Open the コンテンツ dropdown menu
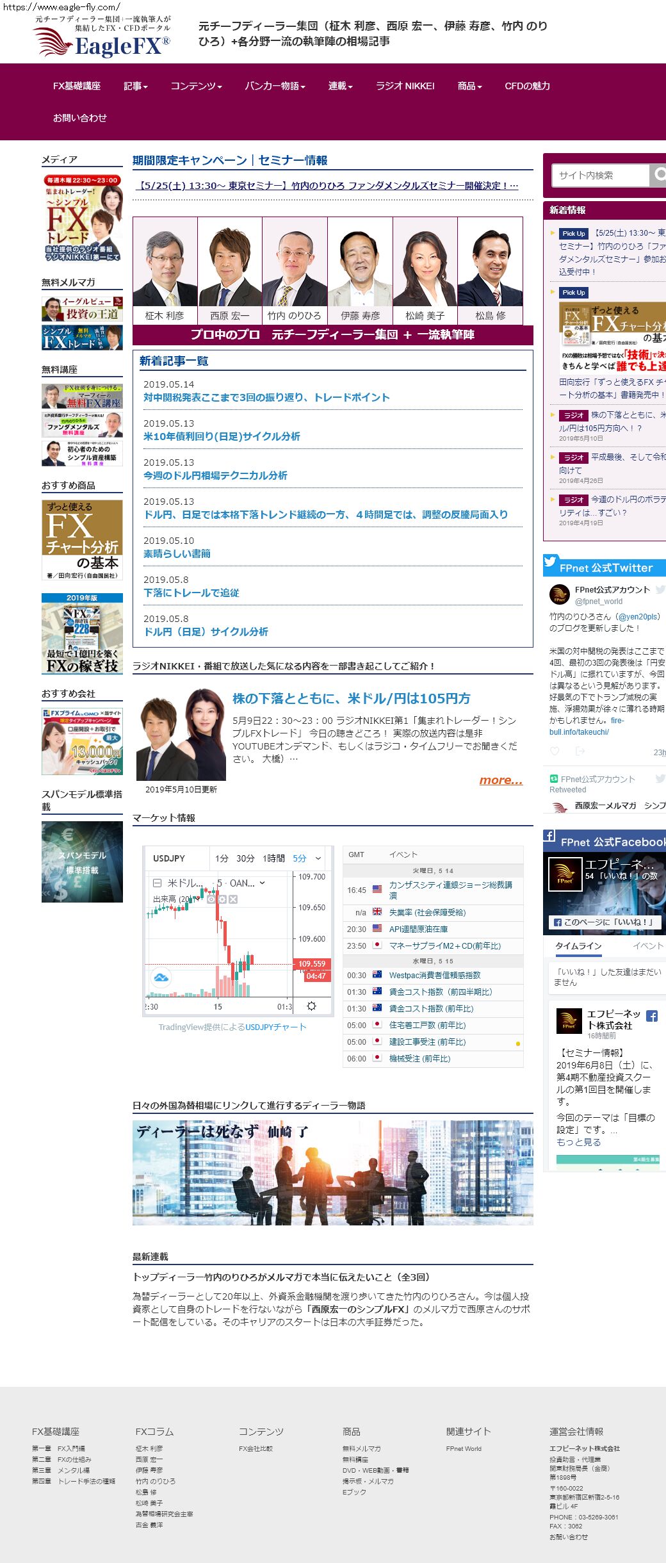 [197, 86]
